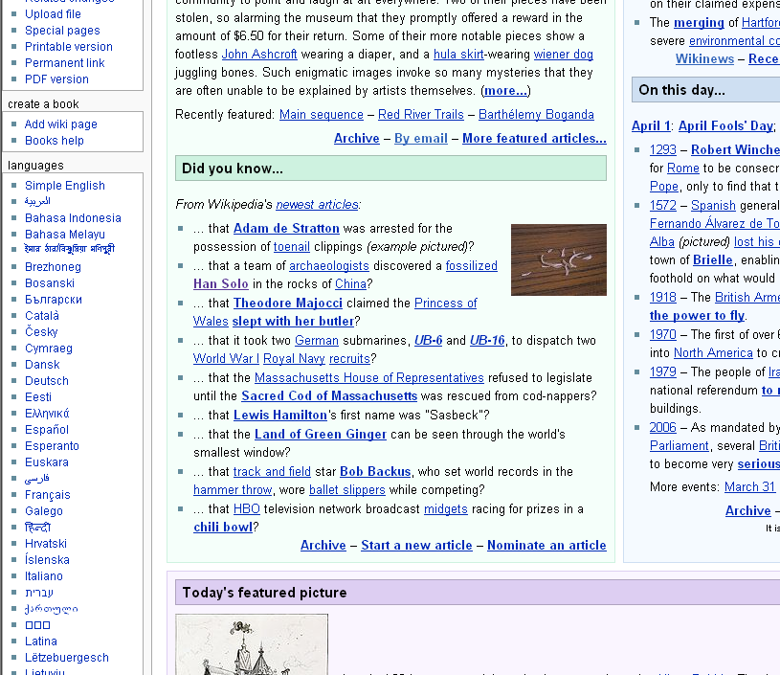The height and width of the screenshot is (675, 780).
Task: Open Theodore Majocci article
Action: (288, 304)
